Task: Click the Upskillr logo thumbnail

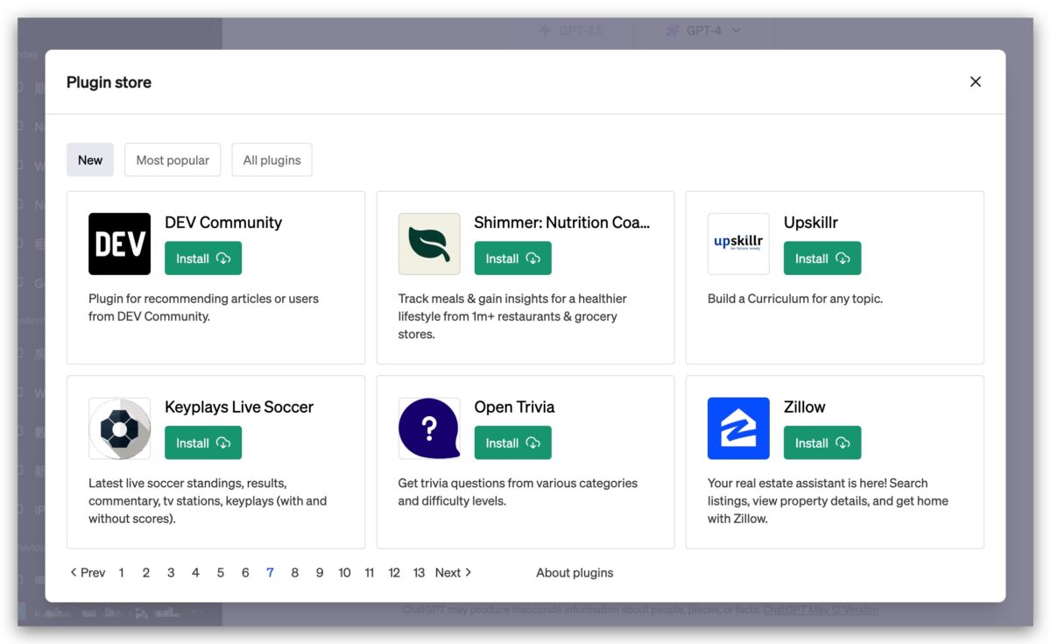Action: 738,244
